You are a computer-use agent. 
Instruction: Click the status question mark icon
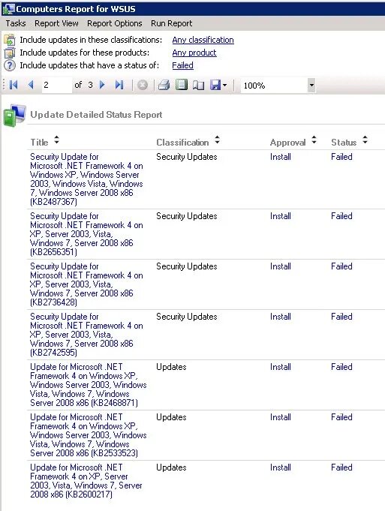point(10,65)
